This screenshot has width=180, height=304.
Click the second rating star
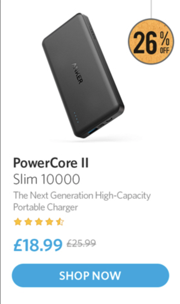coord(28,221)
